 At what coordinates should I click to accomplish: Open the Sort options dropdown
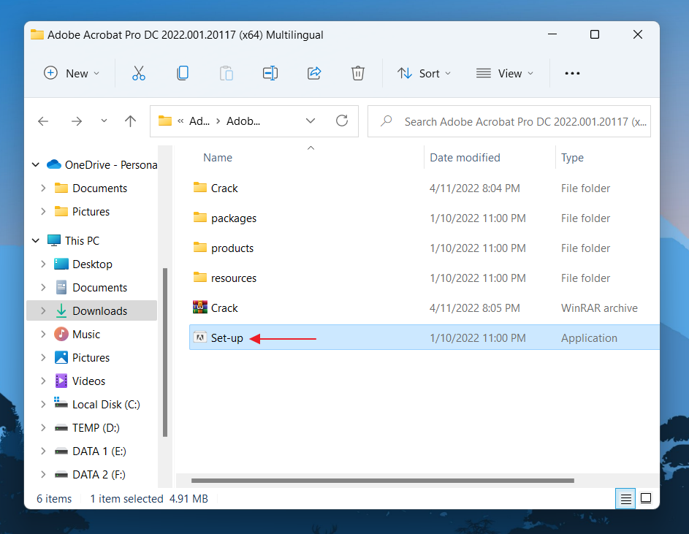tap(424, 73)
